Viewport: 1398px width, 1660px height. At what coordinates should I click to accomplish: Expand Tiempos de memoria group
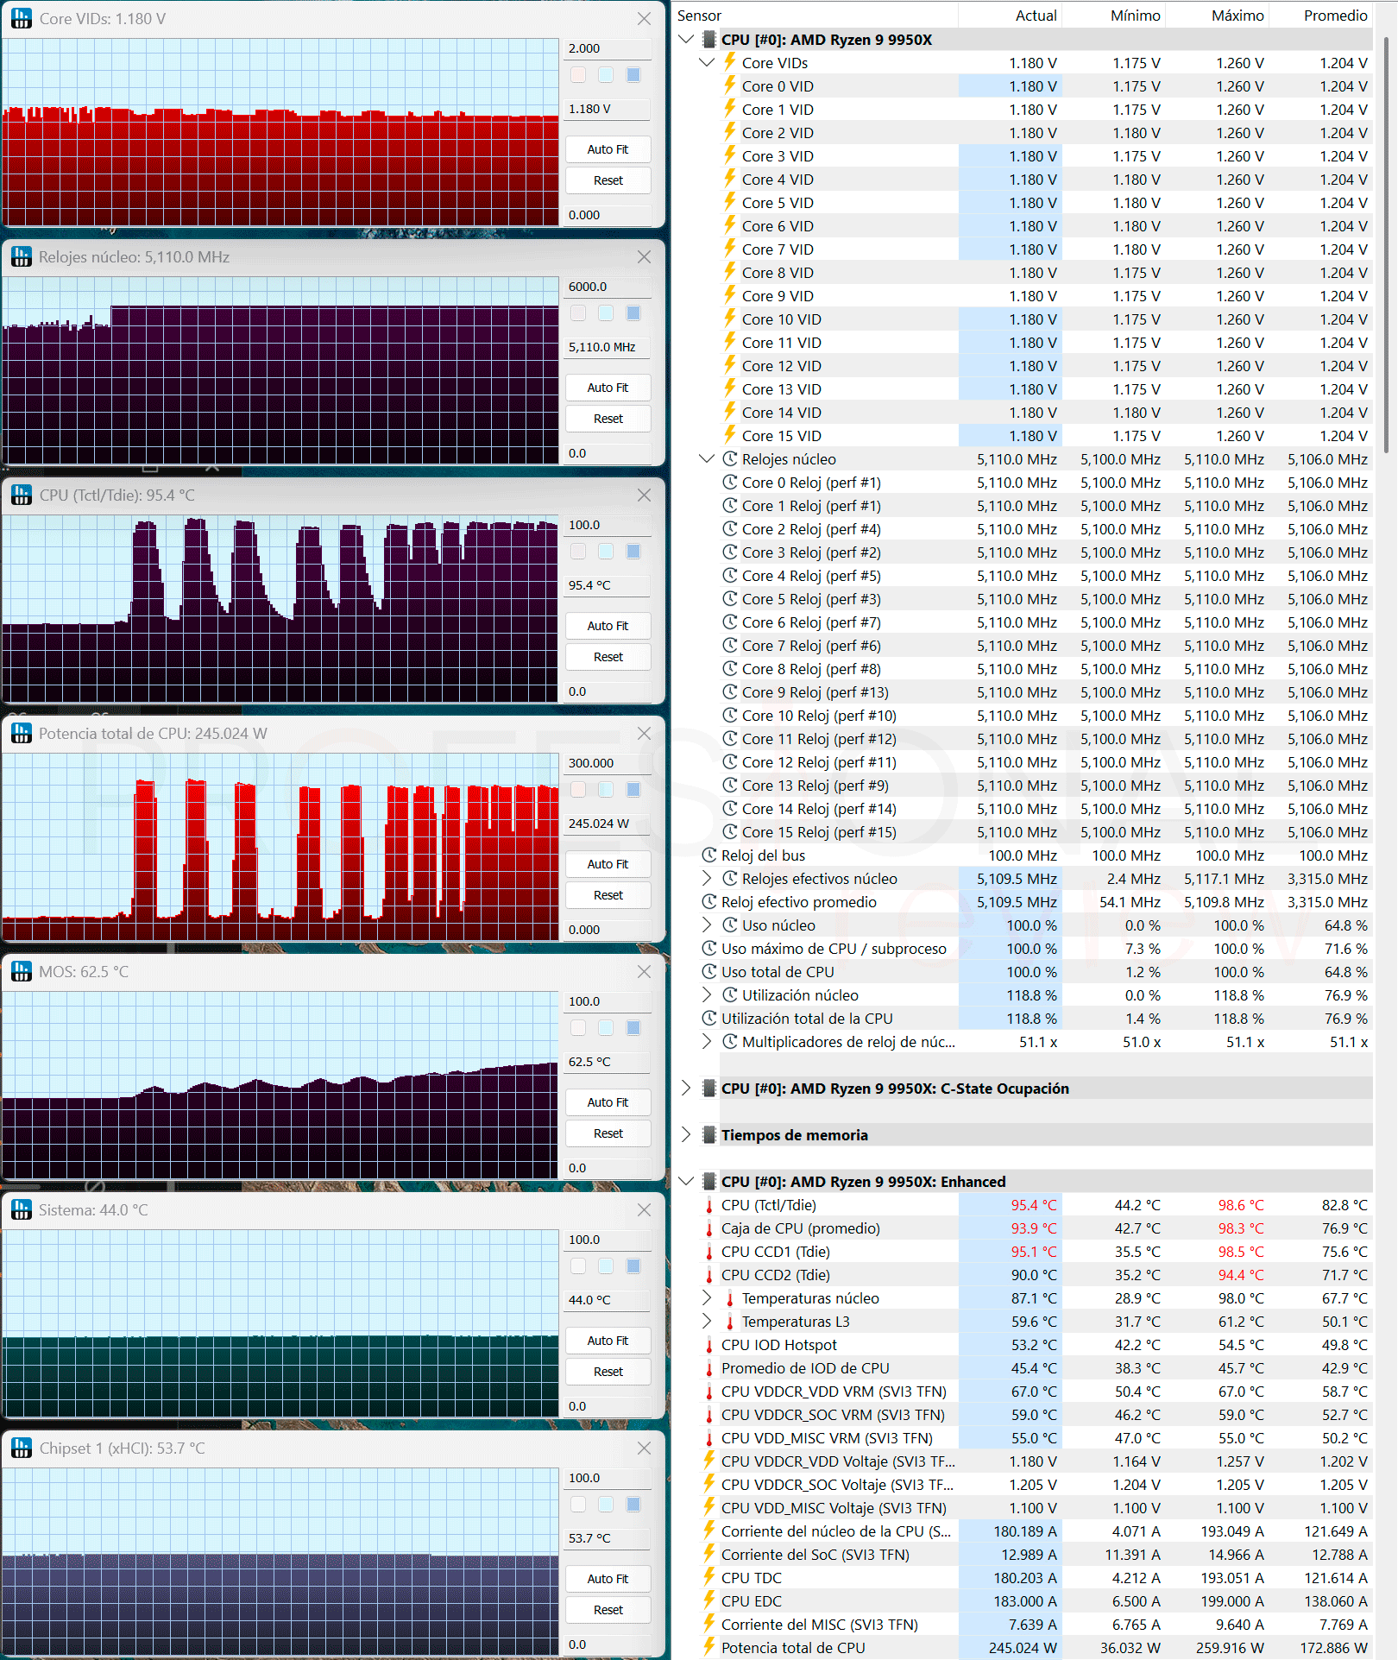[x=686, y=1134]
